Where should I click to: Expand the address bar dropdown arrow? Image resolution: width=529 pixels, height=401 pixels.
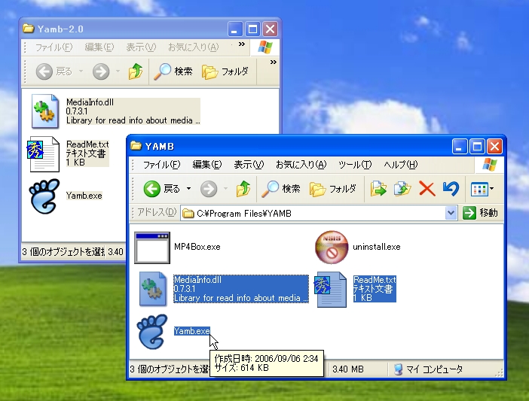pos(451,213)
